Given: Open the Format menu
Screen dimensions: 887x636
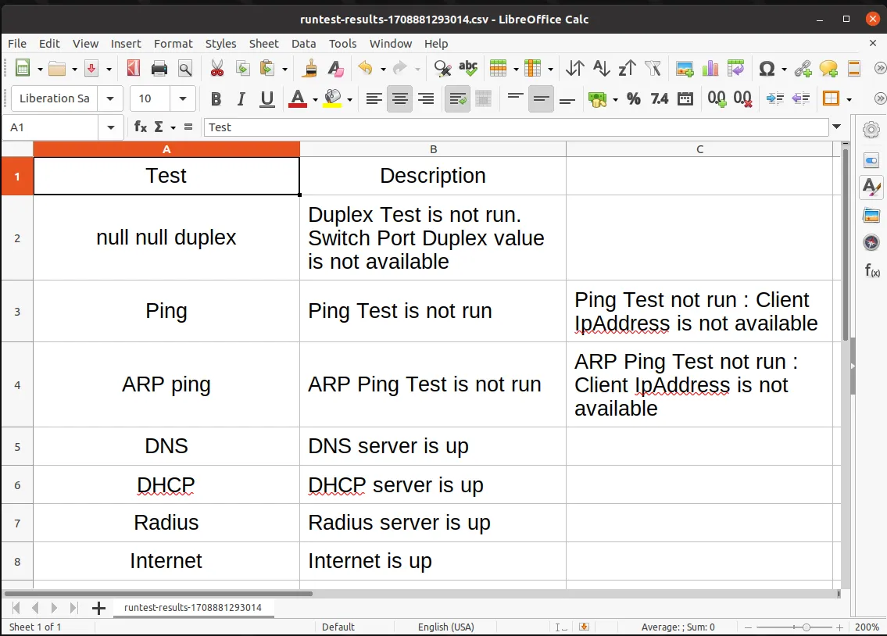Looking at the screenshot, I should (x=173, y=44).
